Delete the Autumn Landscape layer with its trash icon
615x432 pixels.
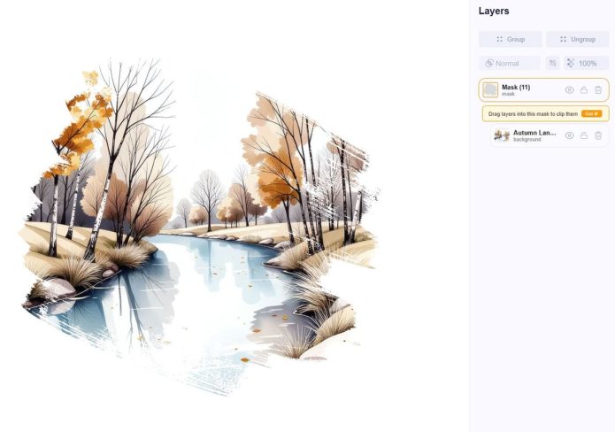597,135
